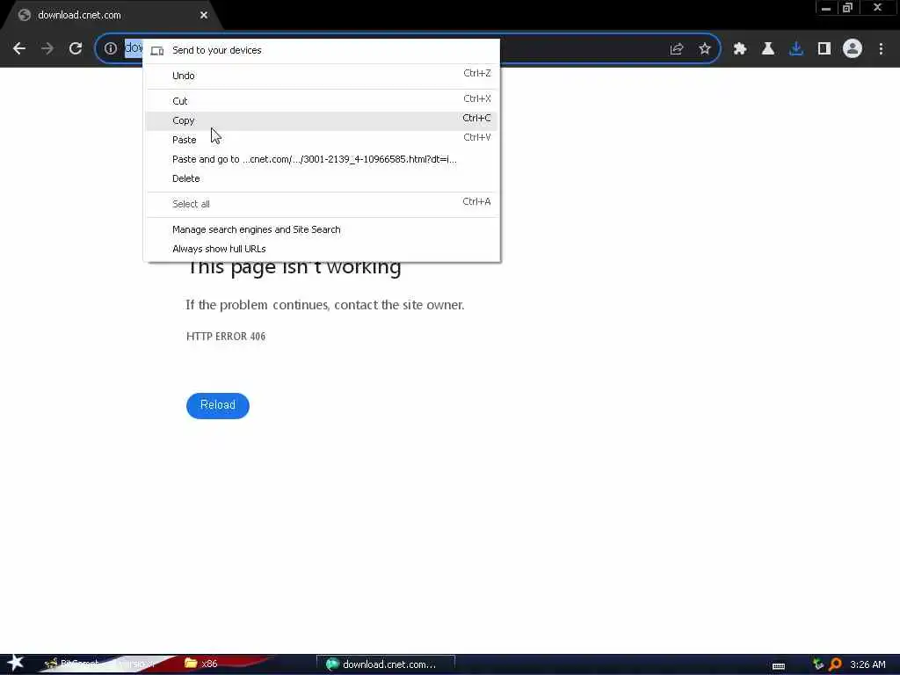Image resolution: width=900 pixels, height=675 pixels.
Task: Click the HTTP ERROR 406 text
Action: pos(226,337)
